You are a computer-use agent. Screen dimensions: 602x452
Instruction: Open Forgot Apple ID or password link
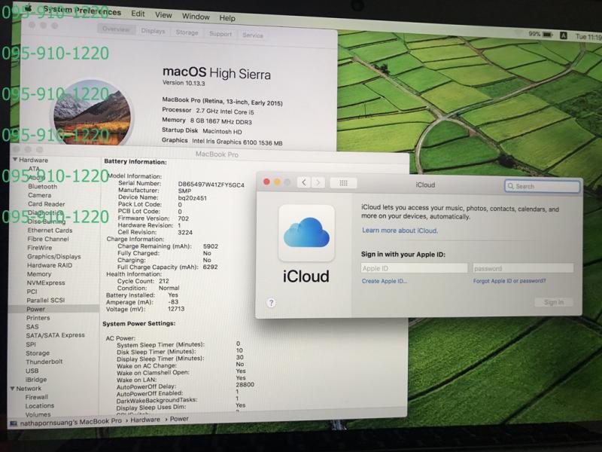pos(509,281)
